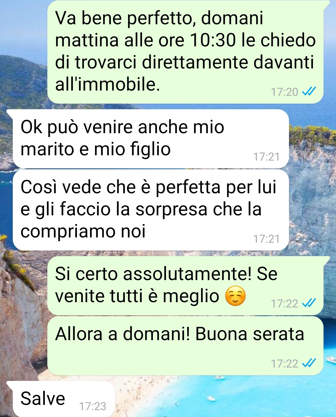The image size is (336, 417).
Task: Tap the 17:21 timestamp under 'compriamo noi'
Action: click(x=267, y=239)
